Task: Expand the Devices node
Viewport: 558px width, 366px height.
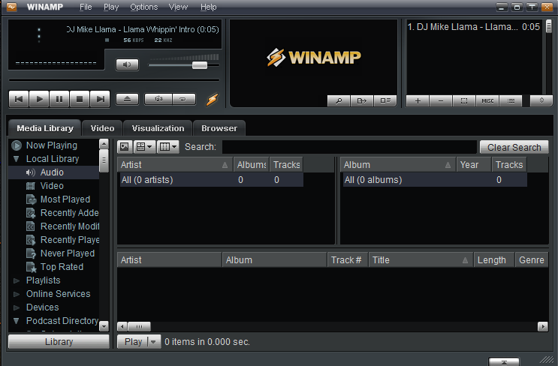Action: (16, 307)
